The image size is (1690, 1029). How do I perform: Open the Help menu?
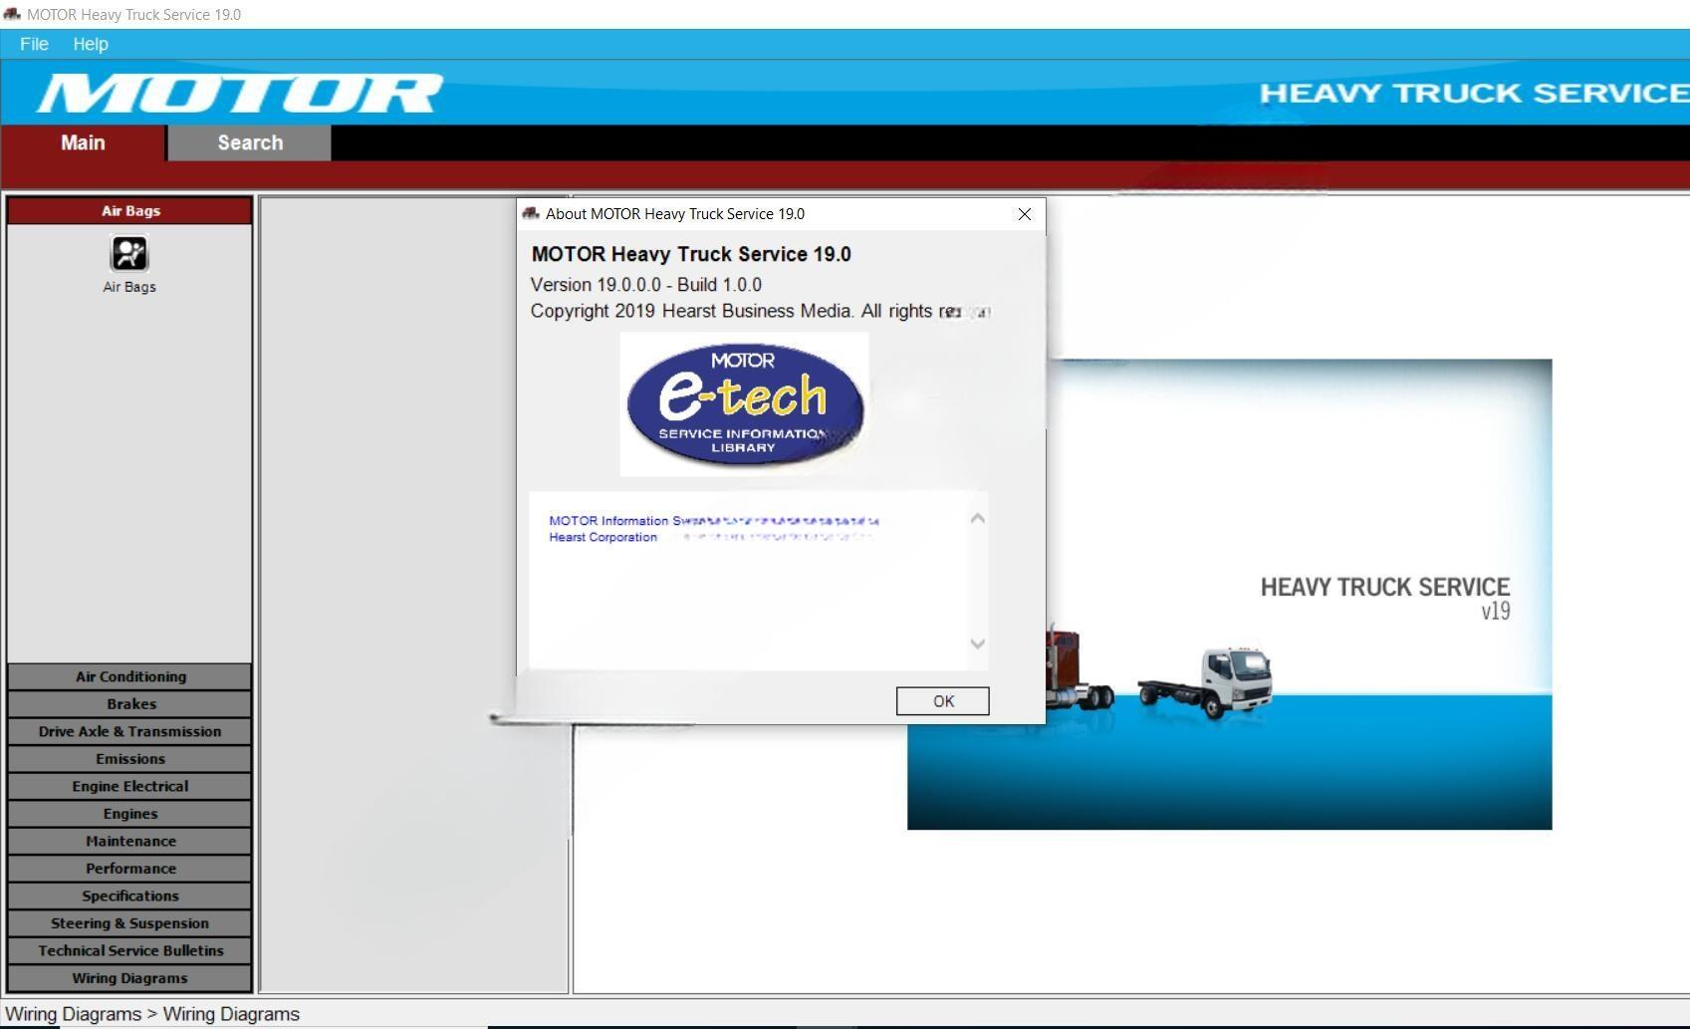(91, 44)
